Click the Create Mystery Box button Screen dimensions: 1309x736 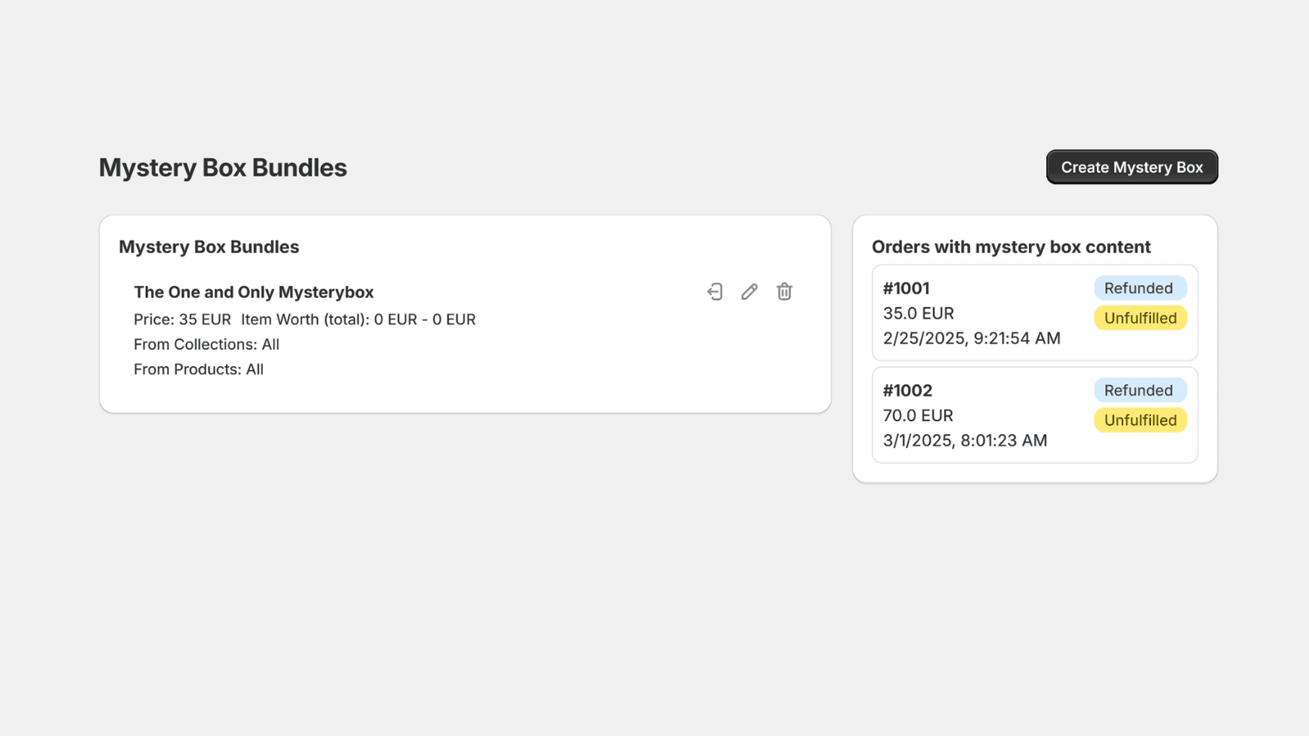tap(1131, 167)
